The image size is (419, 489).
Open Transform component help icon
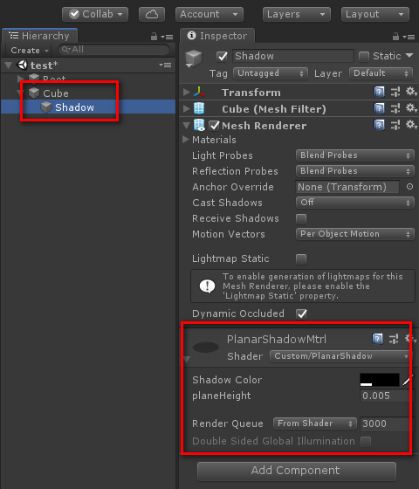(379, 92)
